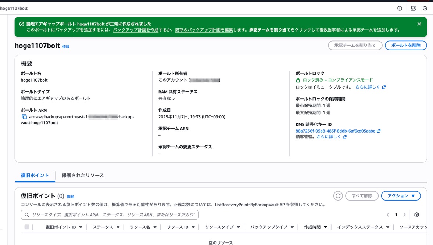433x245 pixels.
Task: Dismiss the green success banner
Action: 419,24
